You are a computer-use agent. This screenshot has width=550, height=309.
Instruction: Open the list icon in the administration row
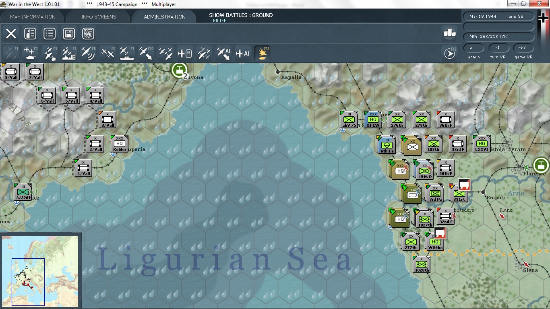point(50,33)
